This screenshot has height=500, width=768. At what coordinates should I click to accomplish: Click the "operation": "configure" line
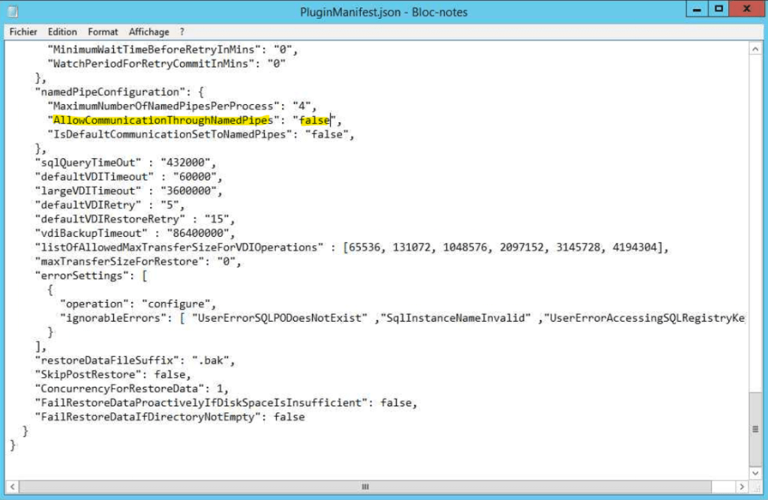(x=138, y=304)
